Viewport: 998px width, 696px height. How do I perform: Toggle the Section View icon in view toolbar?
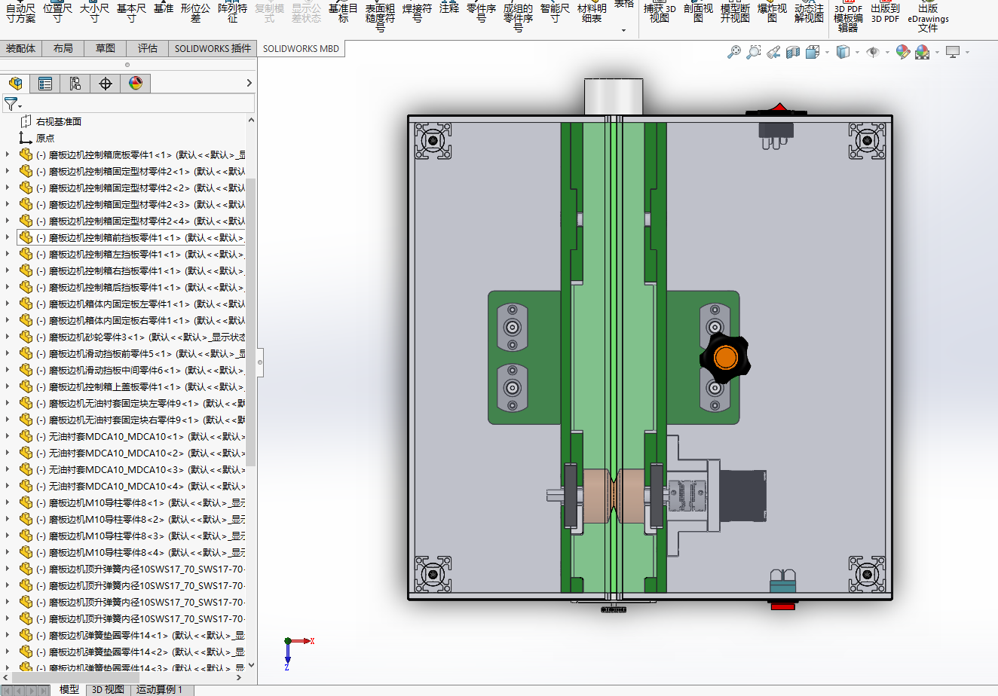[x=792, y=52]
